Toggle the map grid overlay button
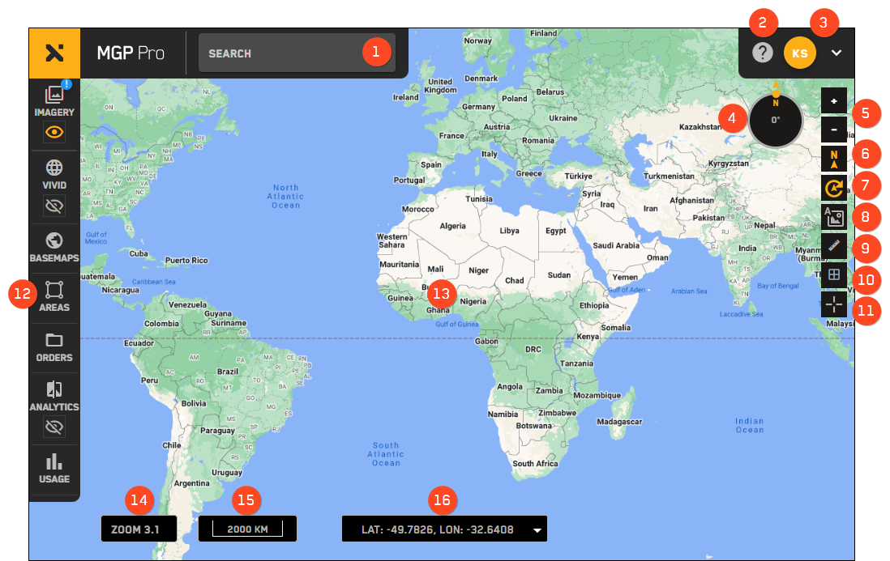The width and height of the screenshot is (890, 561). (x=834, y=275)
